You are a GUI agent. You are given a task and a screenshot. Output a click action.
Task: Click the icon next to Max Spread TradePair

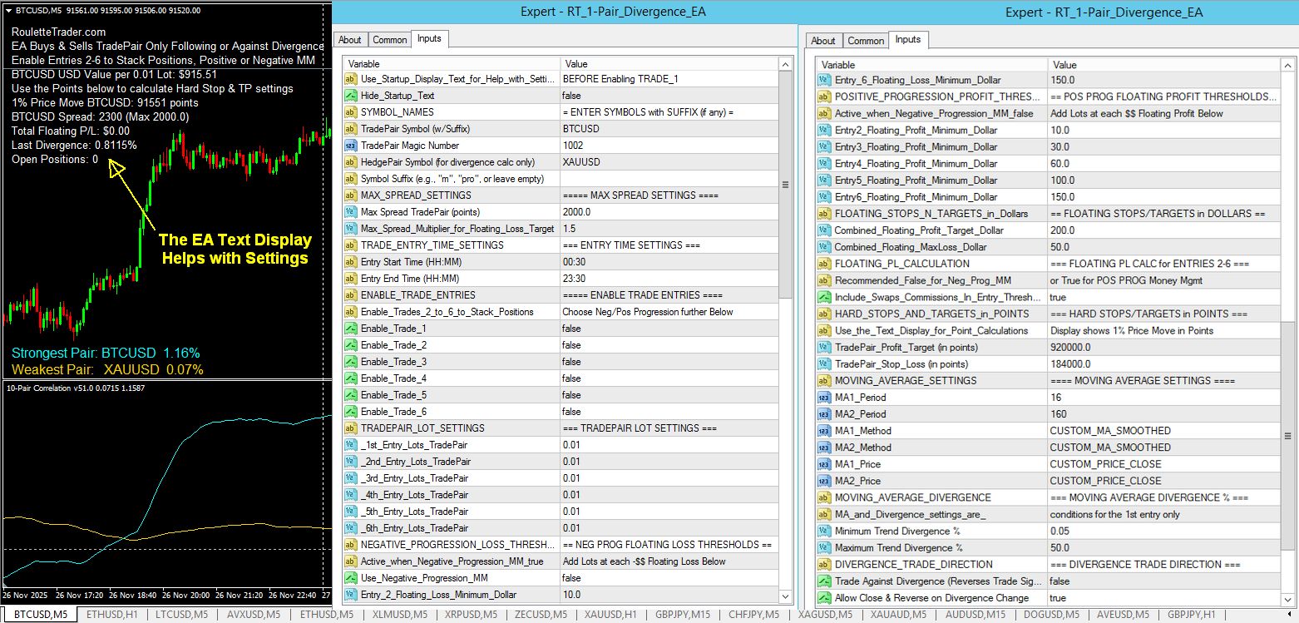coord(352,212)
